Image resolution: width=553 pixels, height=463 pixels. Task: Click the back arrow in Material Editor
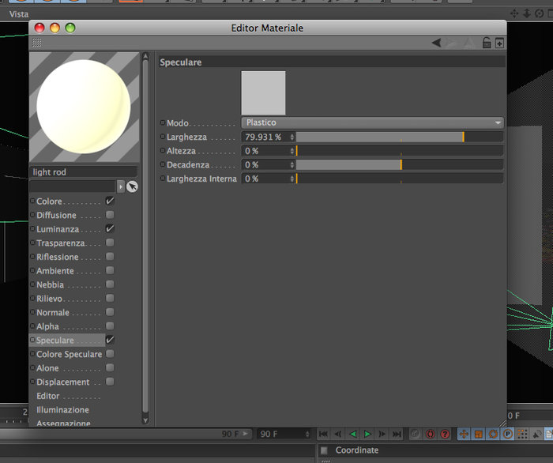[437, 43]
